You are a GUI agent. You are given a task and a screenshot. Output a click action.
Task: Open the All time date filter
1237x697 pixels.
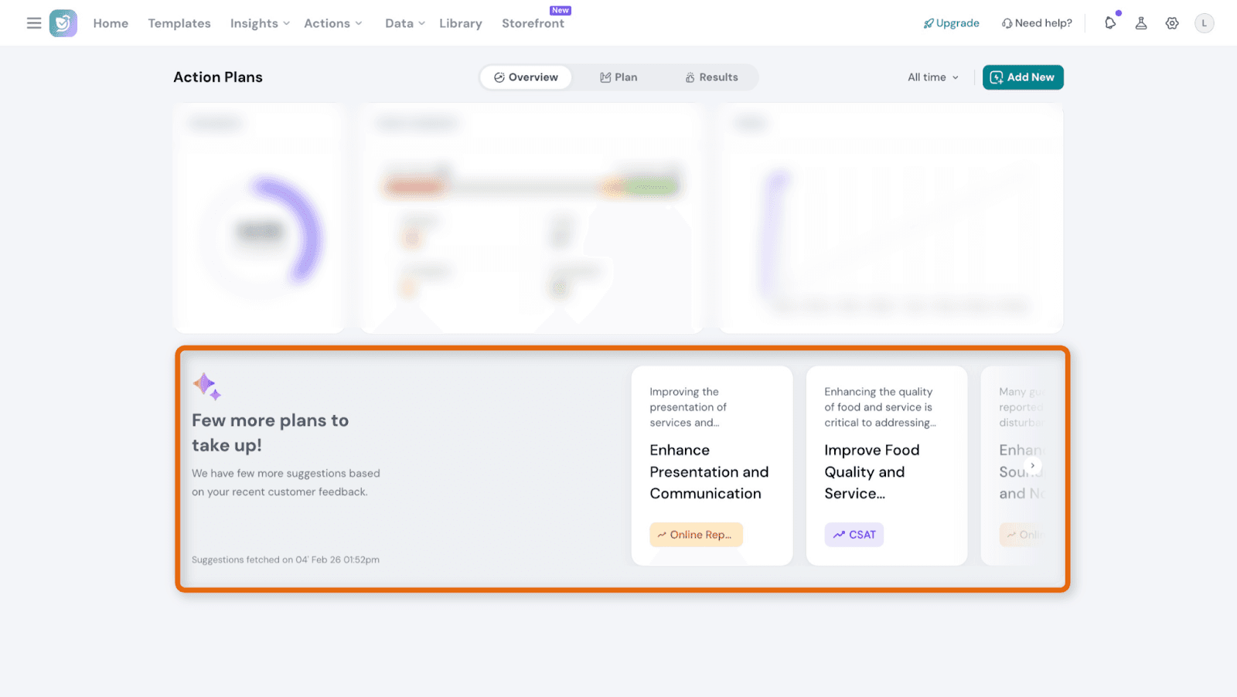point(933,77)
